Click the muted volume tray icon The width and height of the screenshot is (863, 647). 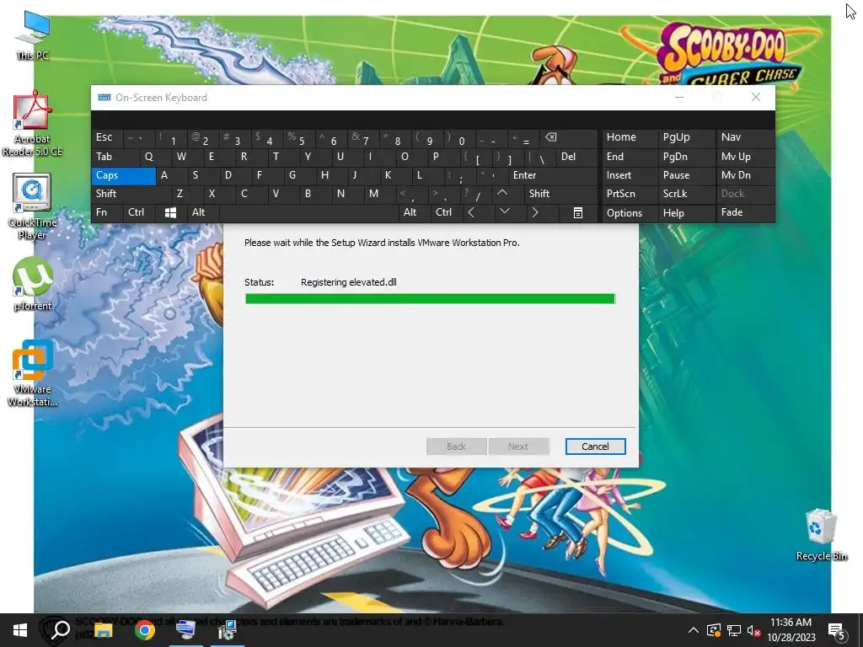click(754, 630)
